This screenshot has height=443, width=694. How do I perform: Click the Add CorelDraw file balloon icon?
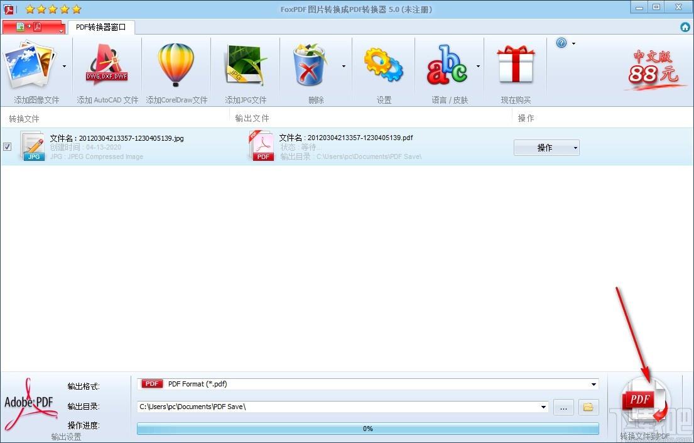pyautogui.click(x=176, y=65)
